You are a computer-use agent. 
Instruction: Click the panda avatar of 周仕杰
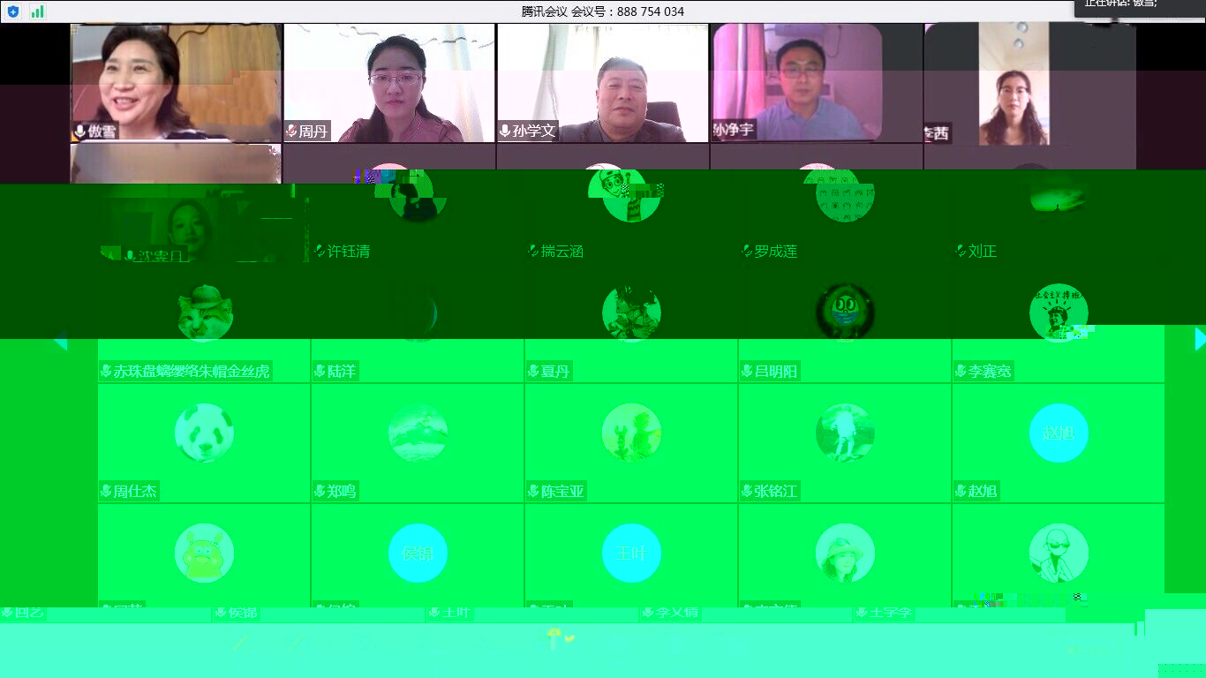coord(204,433)
